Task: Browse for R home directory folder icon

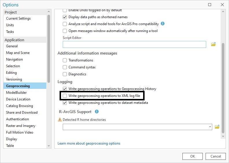Action: coord(217,127)
